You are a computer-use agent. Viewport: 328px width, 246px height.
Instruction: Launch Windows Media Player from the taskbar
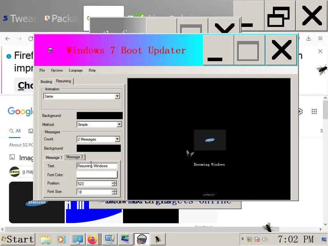point(61,239)
